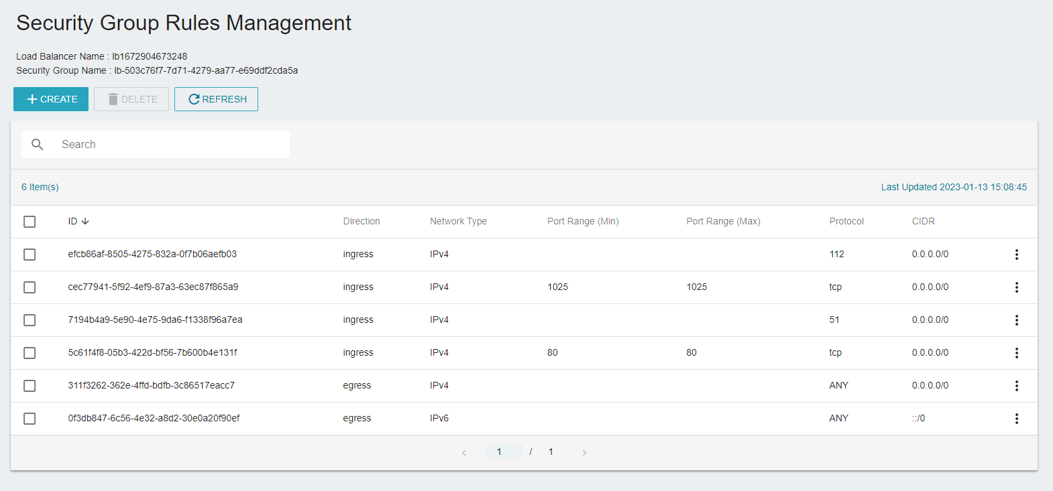Click the ::/0 CIDR cell

[x=918, y=419]
